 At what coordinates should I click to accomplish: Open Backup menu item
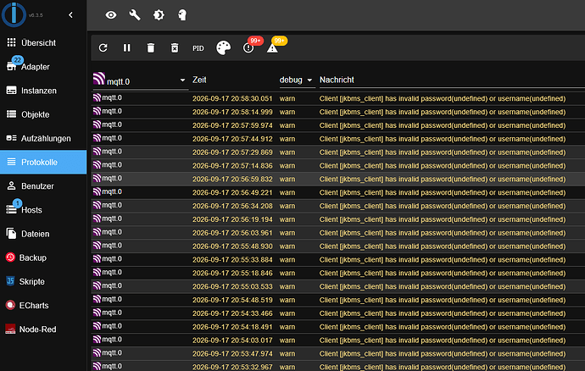coord(43,257)
